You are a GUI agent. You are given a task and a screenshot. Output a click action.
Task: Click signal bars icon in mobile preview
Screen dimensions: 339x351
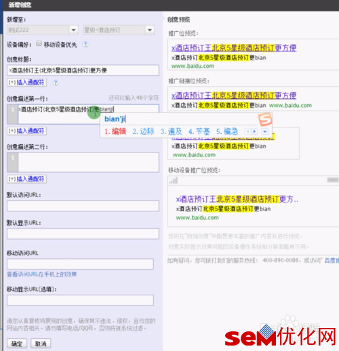point(174,181)
